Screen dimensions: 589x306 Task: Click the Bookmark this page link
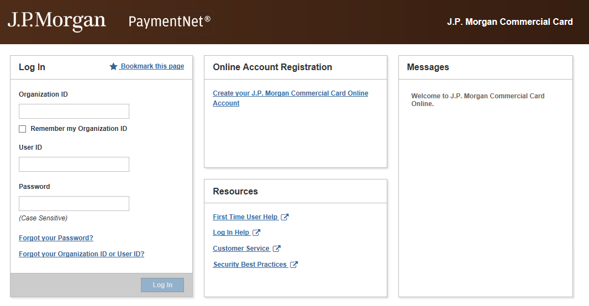click(152, 66)
